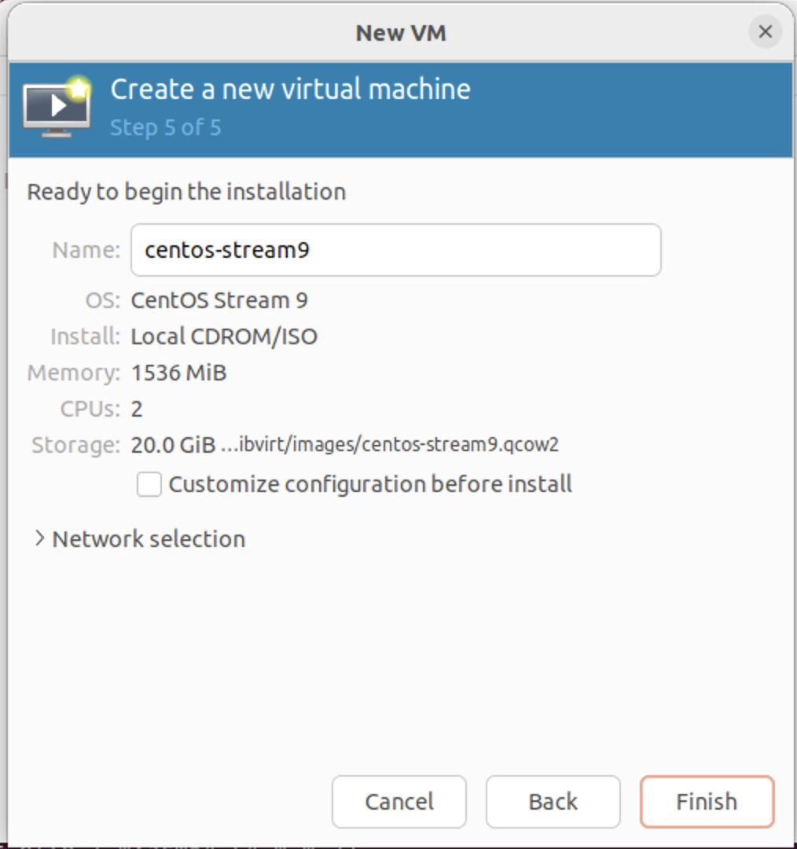
Task: Click the CPUs value '2'
Action: point(137,410)
